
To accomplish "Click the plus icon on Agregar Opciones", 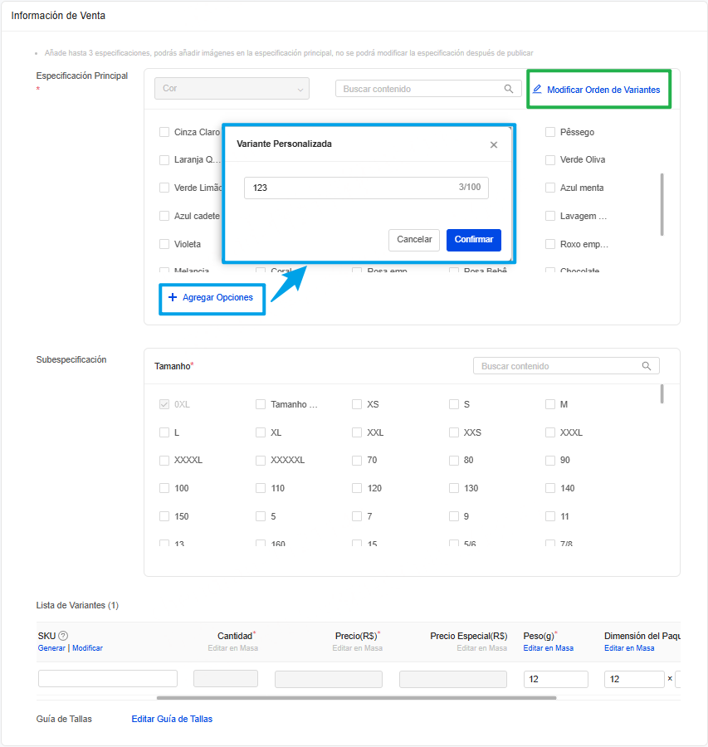I will pos(173,297).
